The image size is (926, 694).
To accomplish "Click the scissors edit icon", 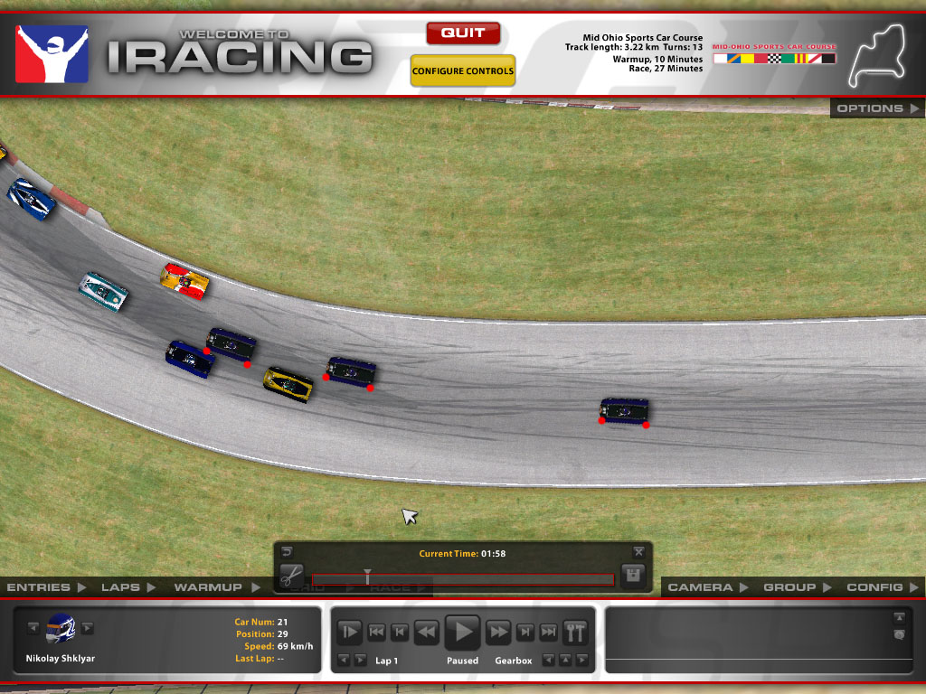I will [x=290, y=576].
